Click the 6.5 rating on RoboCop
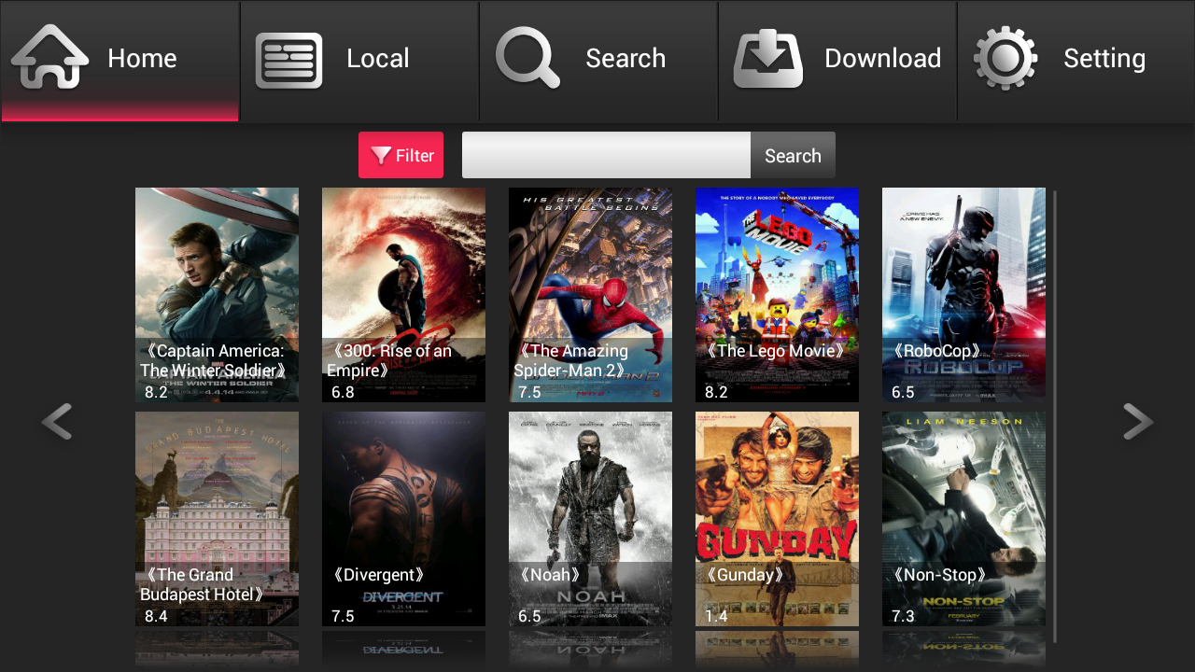1195x672 pixels. [x=903, y=392]
